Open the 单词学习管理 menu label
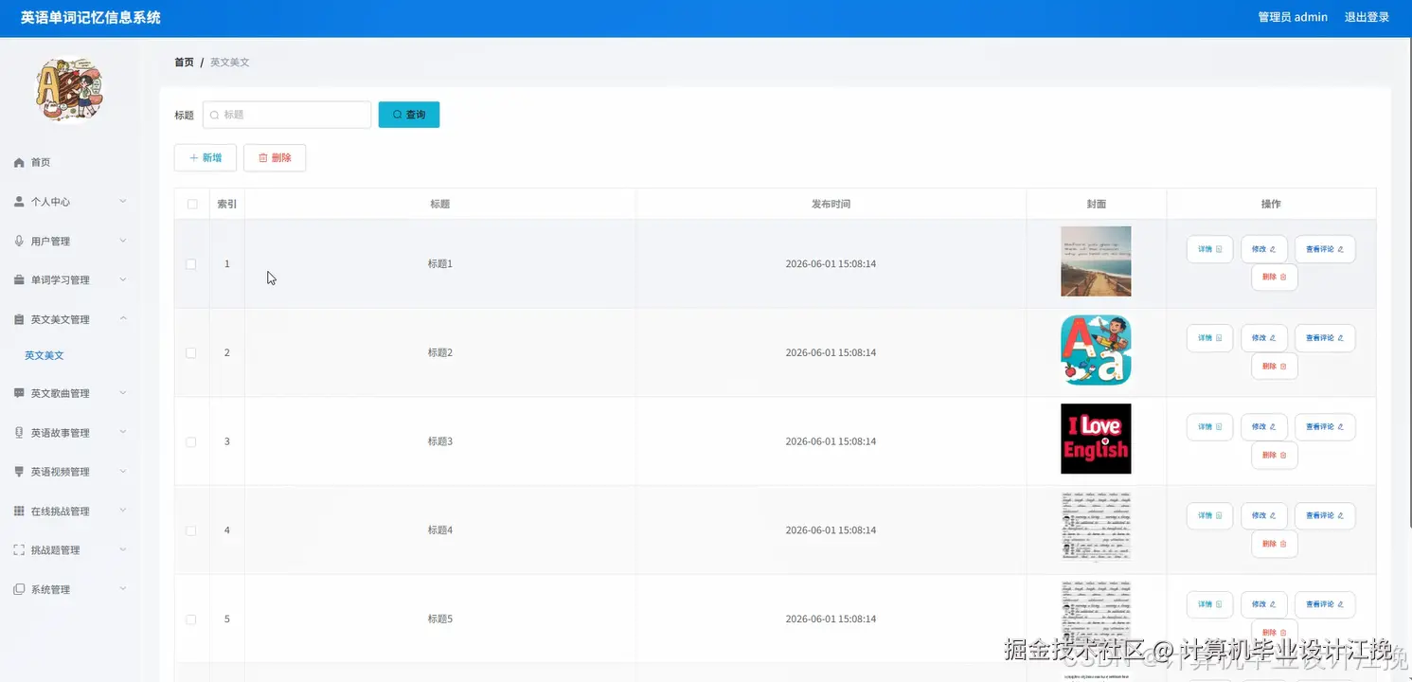 tap(61, 280)
